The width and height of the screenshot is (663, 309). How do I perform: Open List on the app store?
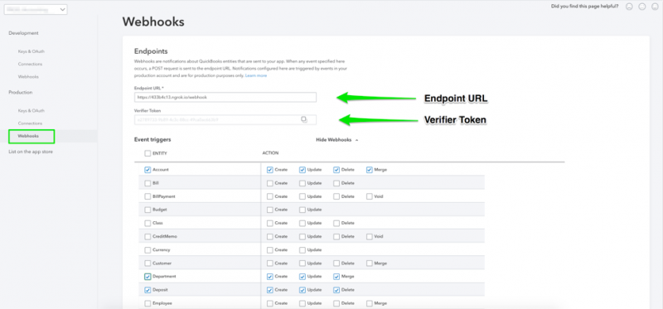pyautogui.click(x=31, y=152)
